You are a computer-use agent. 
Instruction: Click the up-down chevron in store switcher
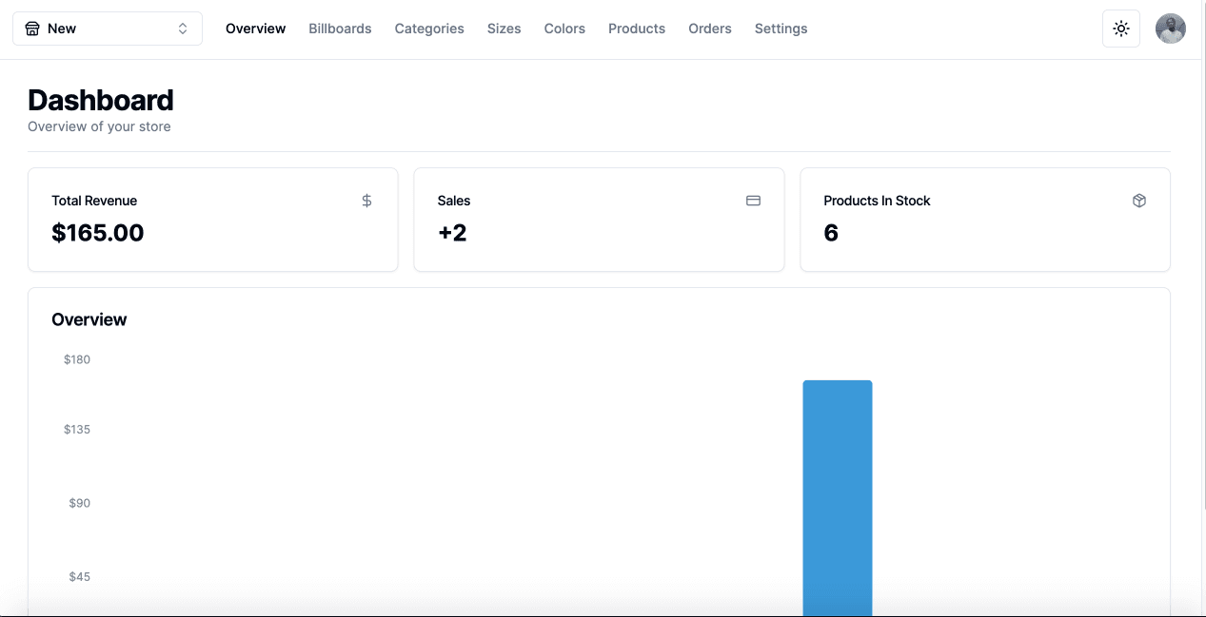[183, 29]
